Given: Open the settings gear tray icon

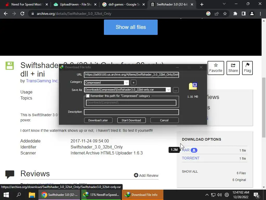Looking at the screenshot, I should (227, 195).
